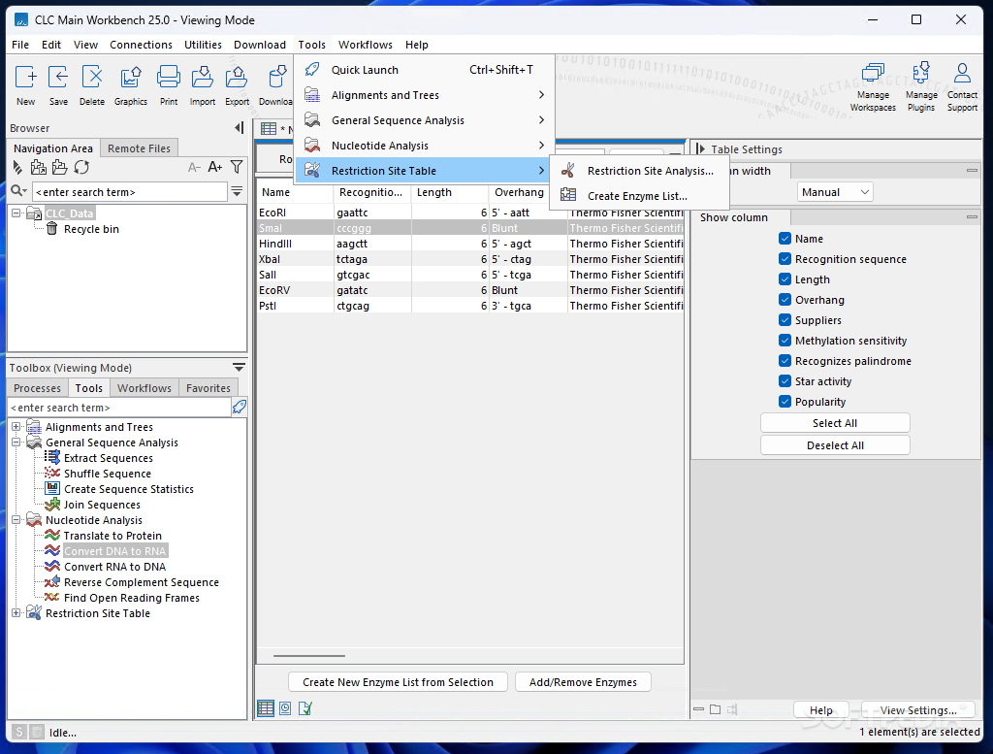
Task: Toggle the Popularity column checkbox
Action: (785, 401)
